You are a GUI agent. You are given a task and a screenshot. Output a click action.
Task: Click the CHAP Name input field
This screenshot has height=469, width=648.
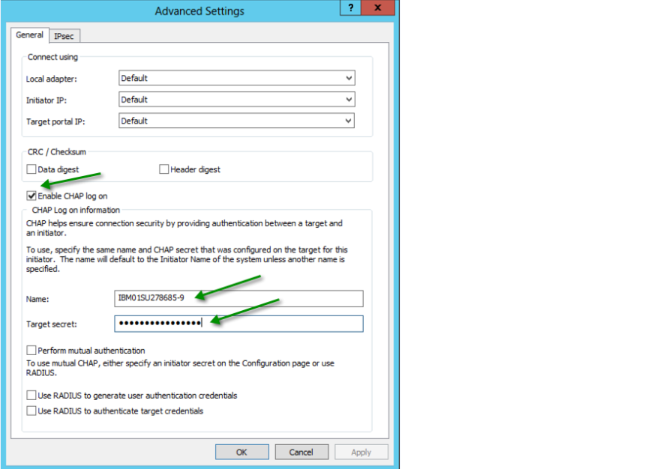pyautogui.click(x=238, y=299)
